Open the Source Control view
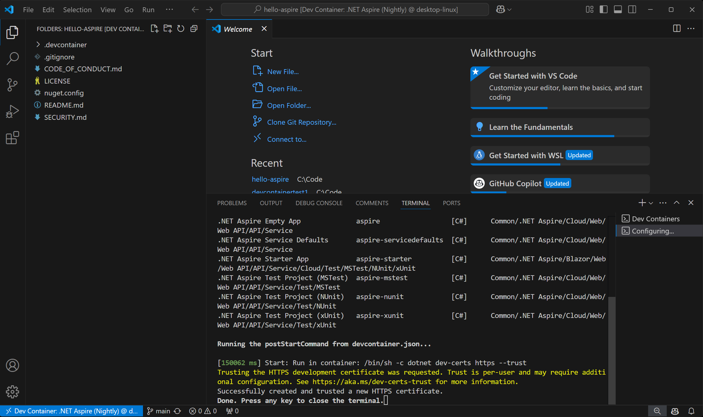 click(12, 85)
